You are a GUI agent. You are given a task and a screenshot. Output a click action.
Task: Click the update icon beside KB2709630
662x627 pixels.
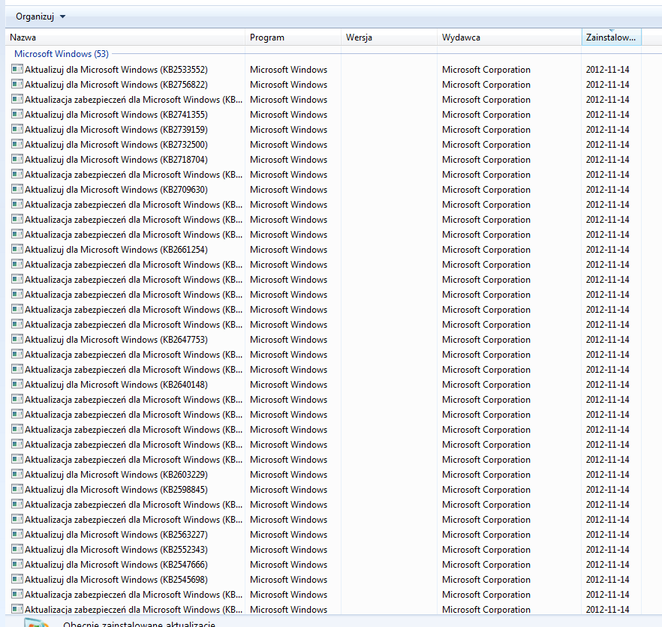[17, 190]
